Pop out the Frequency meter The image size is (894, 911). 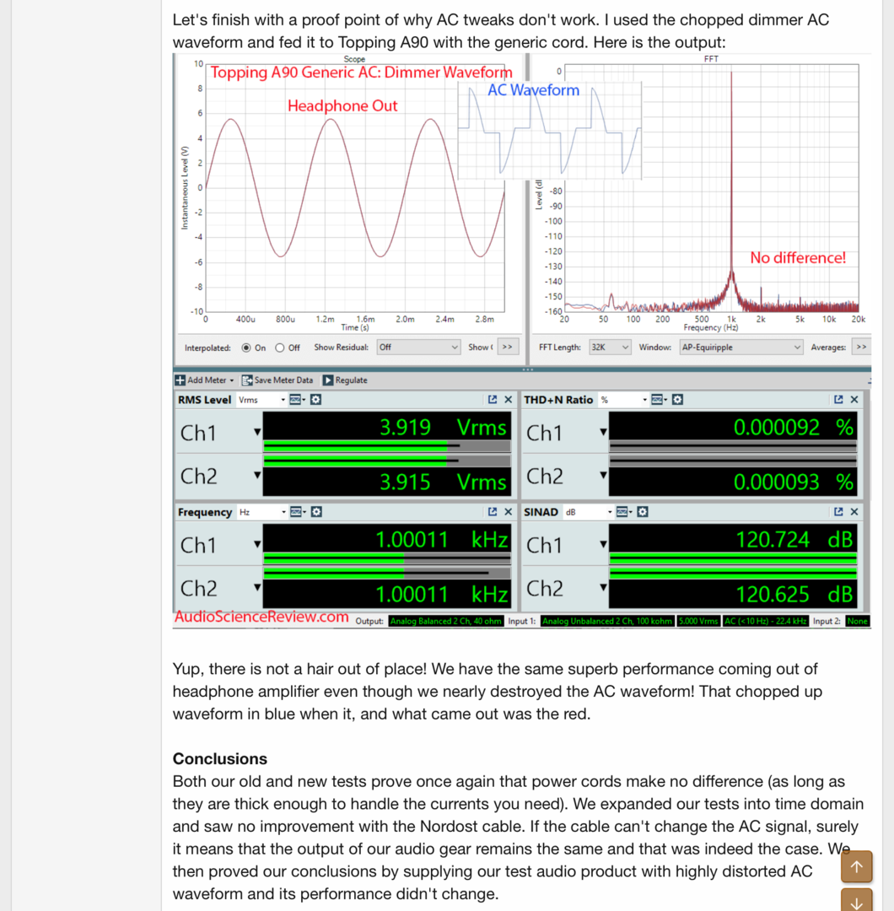493,512
